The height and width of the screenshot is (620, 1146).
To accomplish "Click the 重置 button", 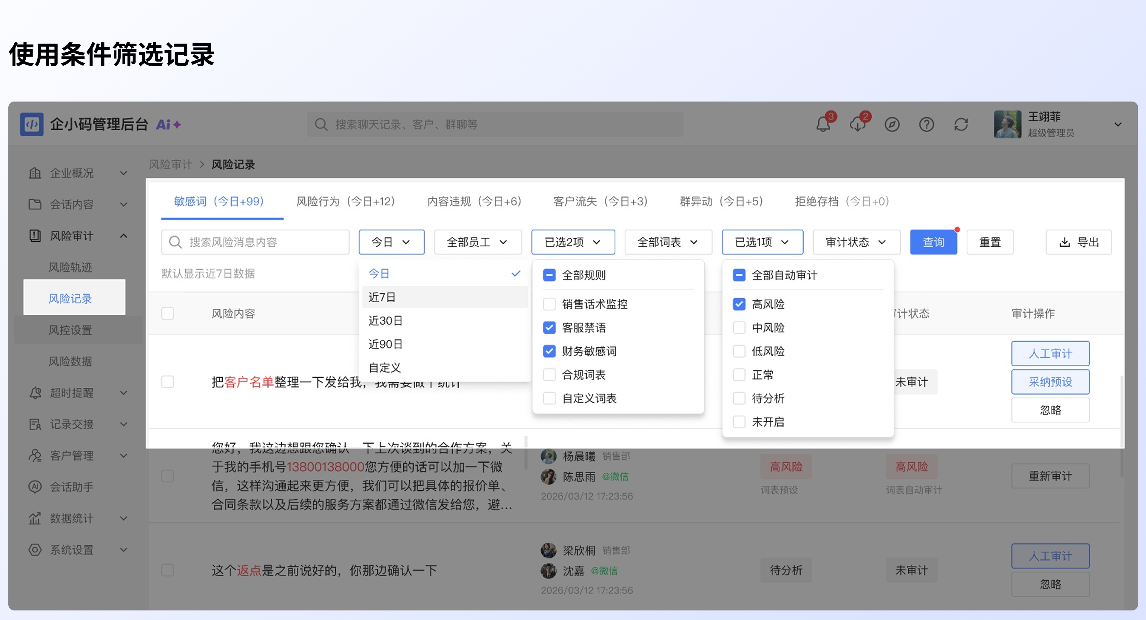I will (x=990, y=242).
